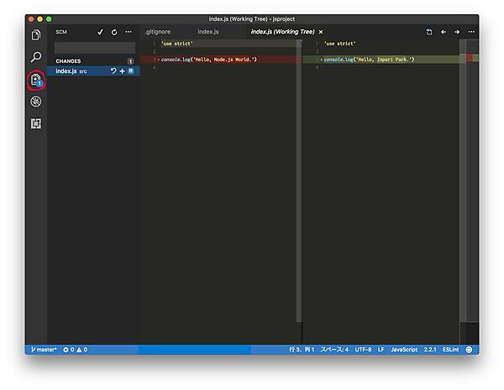Open the Search view in activity bar
Screen dimensions: 504x390
pos(36,57)
